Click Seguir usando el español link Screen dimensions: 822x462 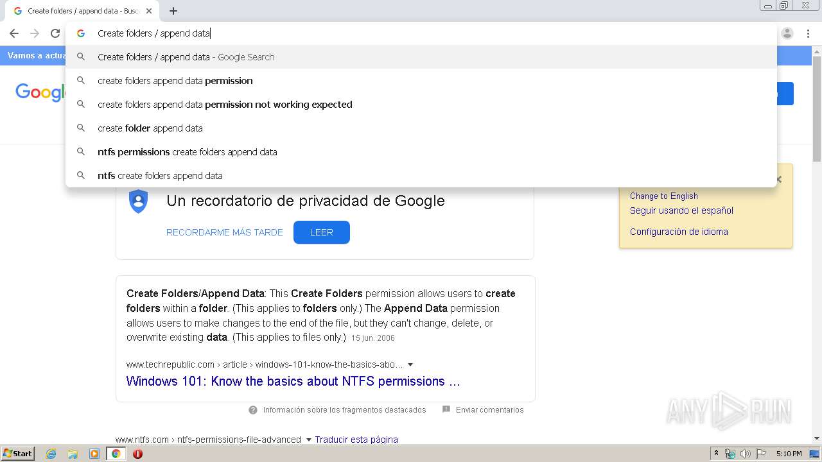681,210
